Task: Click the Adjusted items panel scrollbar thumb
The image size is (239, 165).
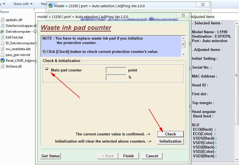Action: (237, 75)
